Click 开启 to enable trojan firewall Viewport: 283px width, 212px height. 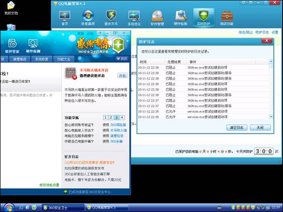[123, 76]
